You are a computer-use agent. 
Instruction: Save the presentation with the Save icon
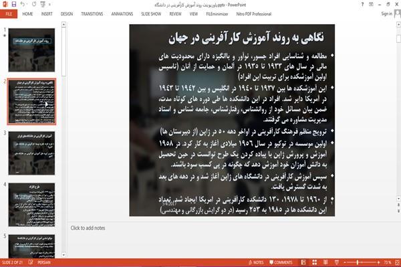coord(14,4)
